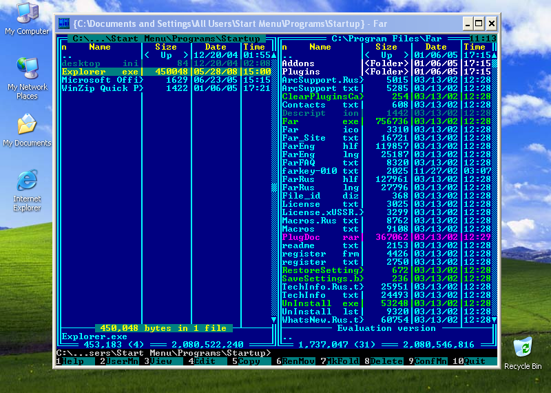Select the Contacts txt file row
Screen dimensions: 551x393
(x=386, y=105)
